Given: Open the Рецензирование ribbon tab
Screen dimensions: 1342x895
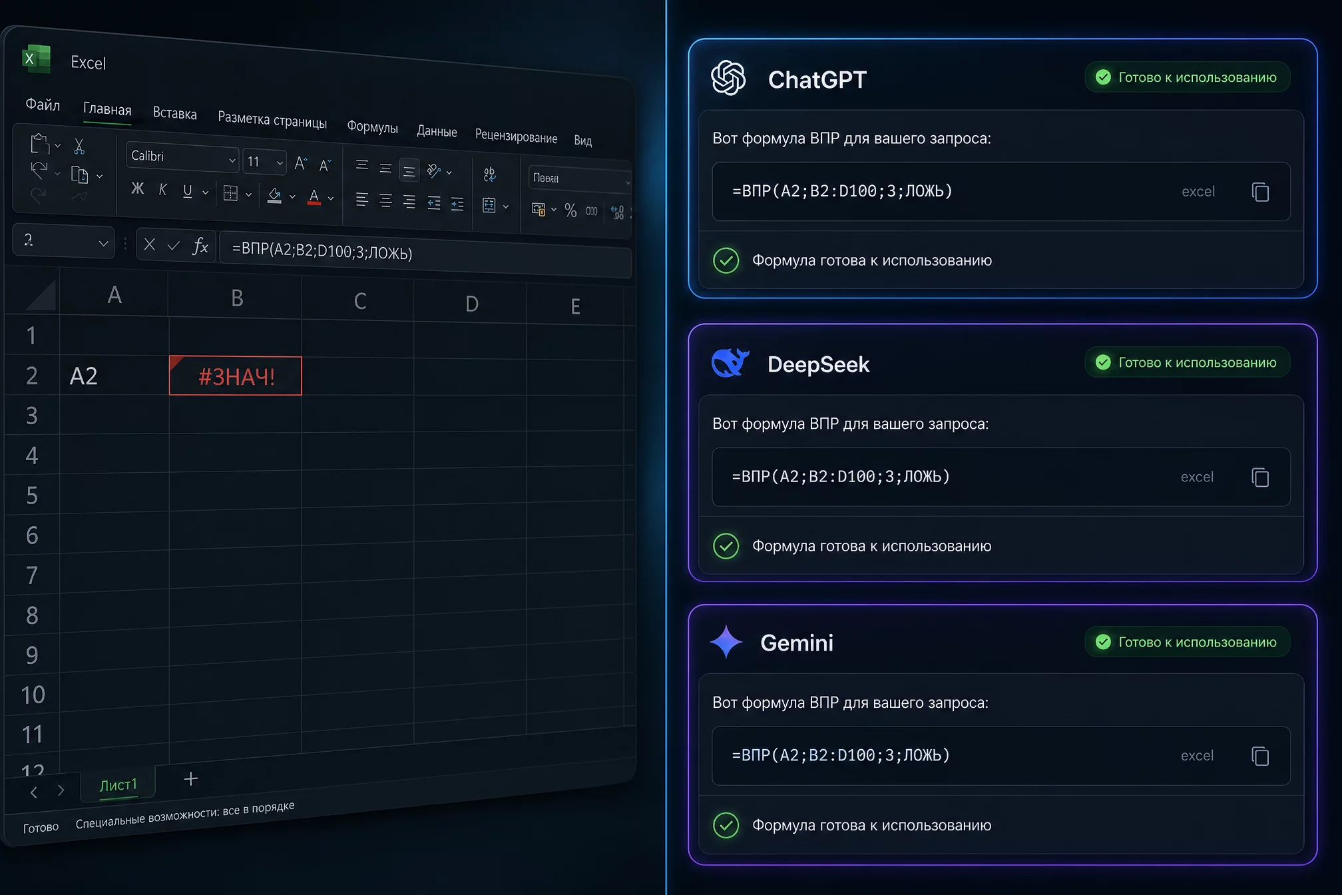Looking at the screenshot, I should tap(516, 136).
